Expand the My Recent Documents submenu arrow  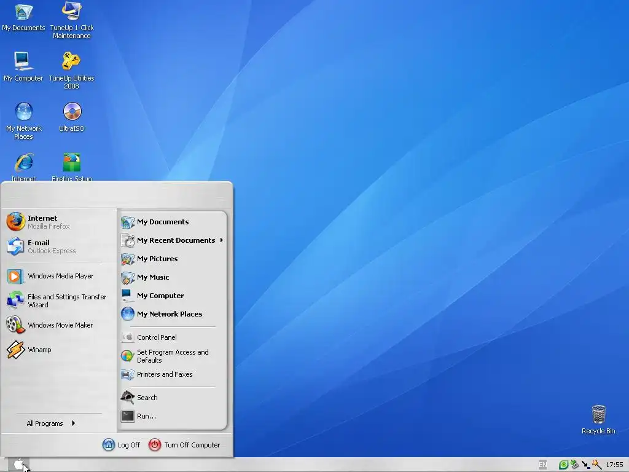coord(221,240)
